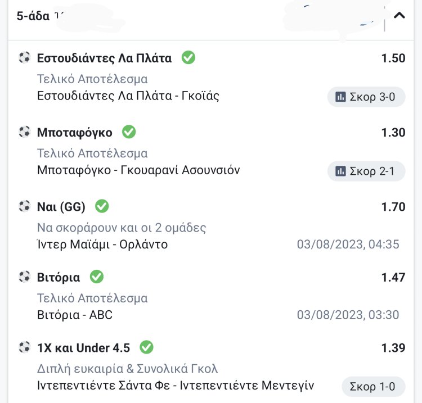Click soccer ball icon beside Ναι (GG)

coord(24,206)
